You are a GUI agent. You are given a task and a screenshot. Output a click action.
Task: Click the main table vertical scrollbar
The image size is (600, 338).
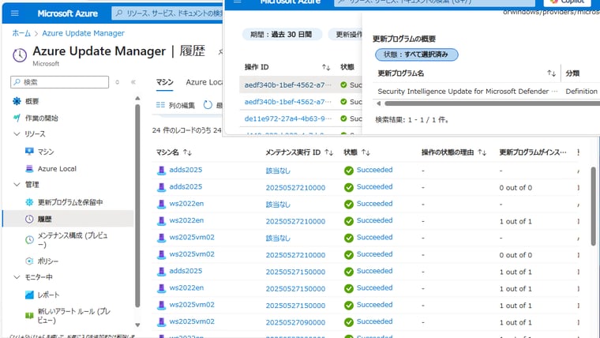point(593,206)
